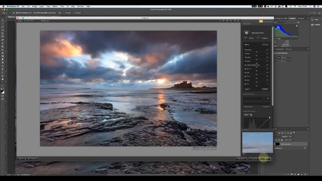The height and width of the screenshot is (181, 322).
Task: Open the File menu
Action: tap(23, 7)
